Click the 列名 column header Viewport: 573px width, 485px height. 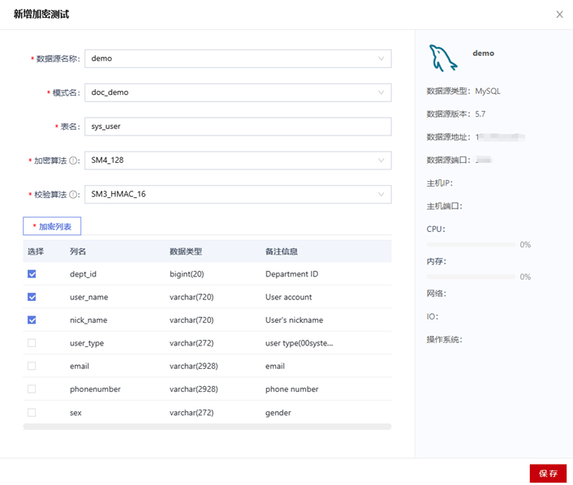coord(78,251)
